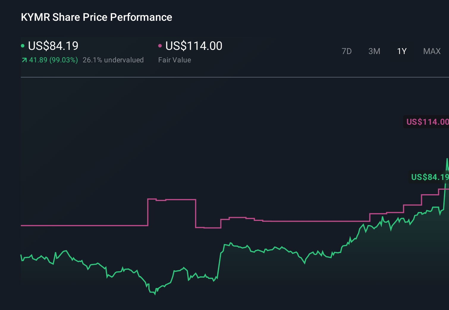The width and height of the screenshot is (449, 310).
Task: Switch to the 7D time range tab
Action: click(347, 51)
